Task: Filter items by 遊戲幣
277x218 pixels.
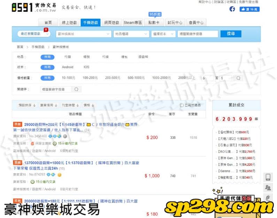Action: pyautogui.click(x=143, y=57)
